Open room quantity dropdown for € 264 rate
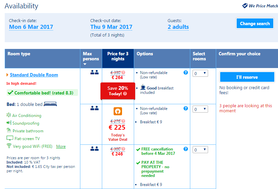This screenshot has height=189, width=278. click(200, 73)
